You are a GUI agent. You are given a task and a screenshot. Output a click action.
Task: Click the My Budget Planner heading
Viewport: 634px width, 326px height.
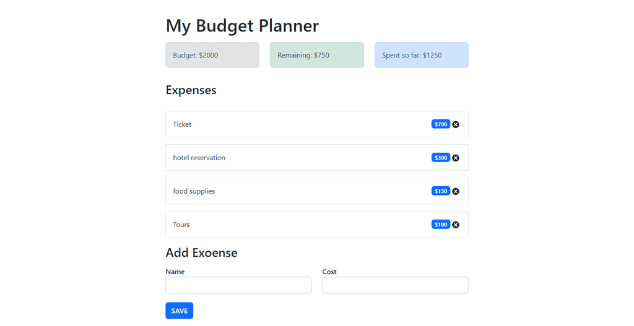[242, 26]
